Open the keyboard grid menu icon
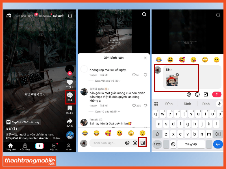The height and width of the screenshot is (169, 226). click(156, 104)
